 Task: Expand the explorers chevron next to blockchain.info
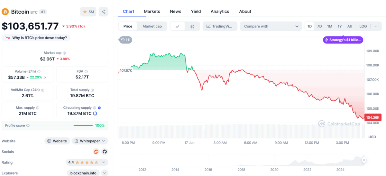(105, 173)
